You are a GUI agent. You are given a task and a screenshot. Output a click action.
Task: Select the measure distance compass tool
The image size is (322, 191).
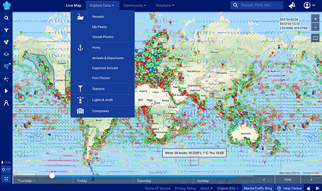click(6, 103)
